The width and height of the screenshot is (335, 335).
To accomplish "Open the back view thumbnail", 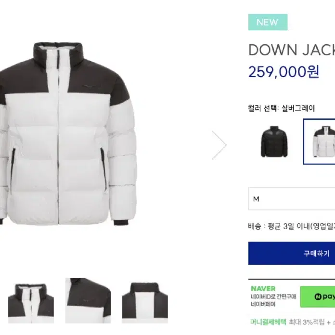I will coord(145,303).
